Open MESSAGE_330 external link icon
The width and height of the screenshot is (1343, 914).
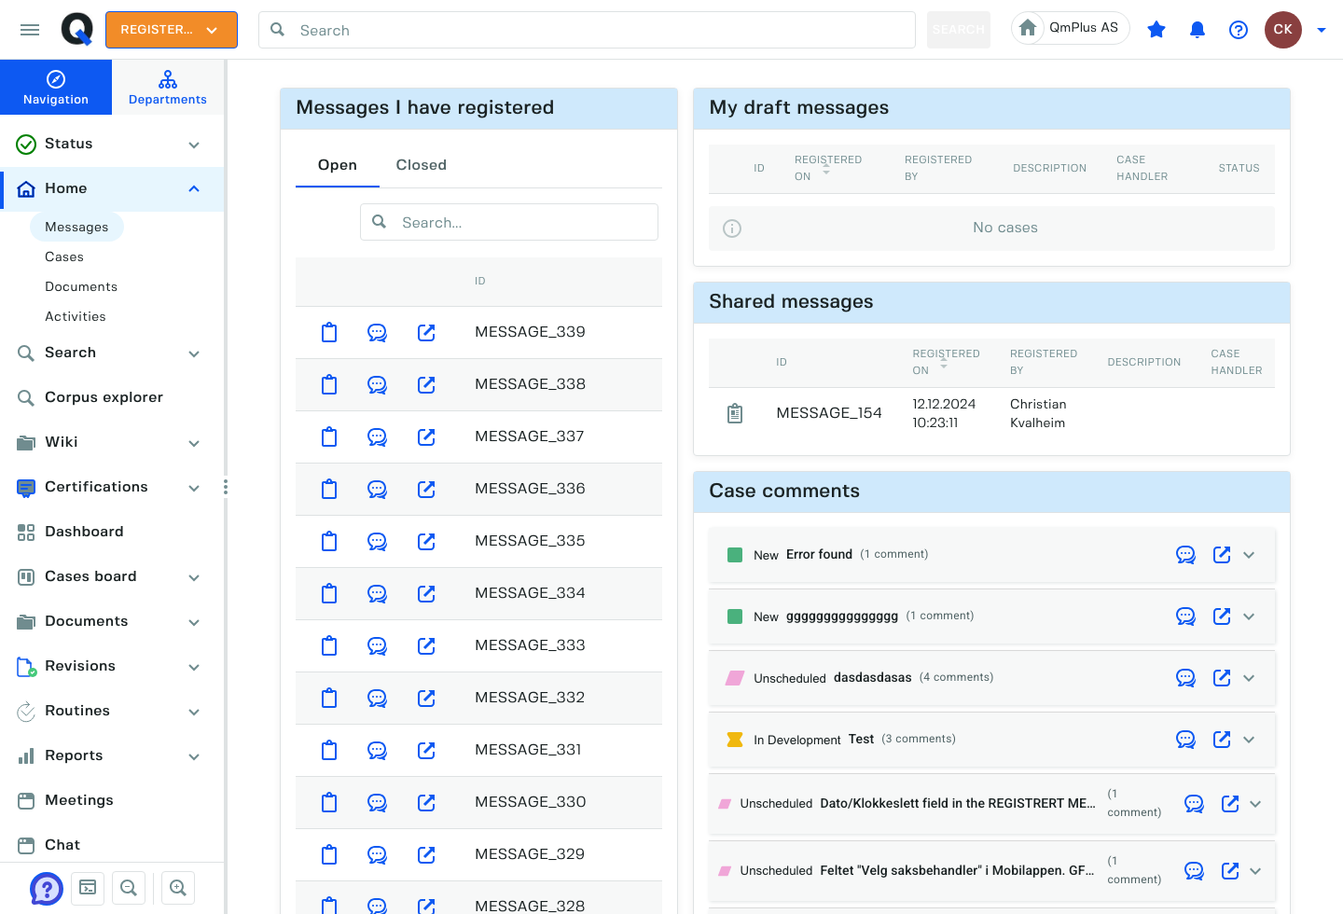(x=426, y=802)
